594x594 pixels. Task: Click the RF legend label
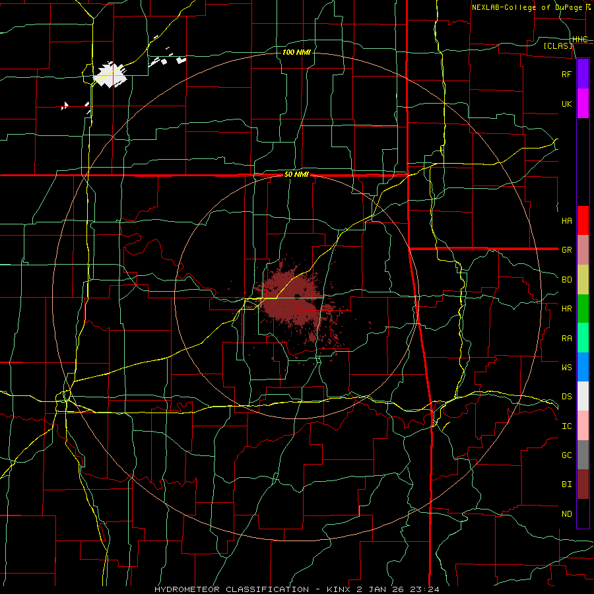[566, 74]
